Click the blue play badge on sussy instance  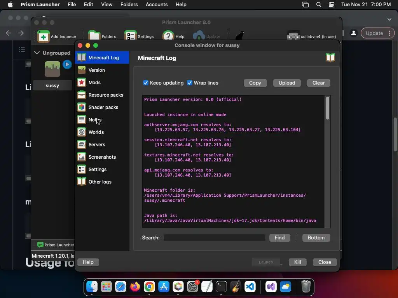click(x=67, y=65)
